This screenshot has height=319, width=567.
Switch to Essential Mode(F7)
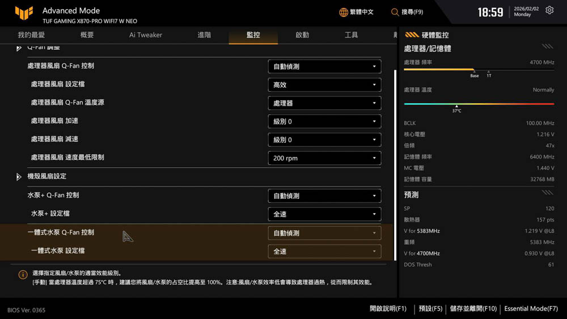point(531,309)
